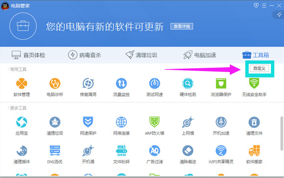Open the 硬件检测 tool

188,87
